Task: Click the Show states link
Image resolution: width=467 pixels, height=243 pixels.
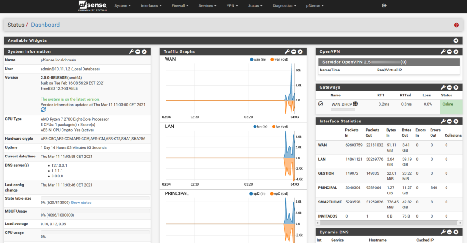Action: 81,202
